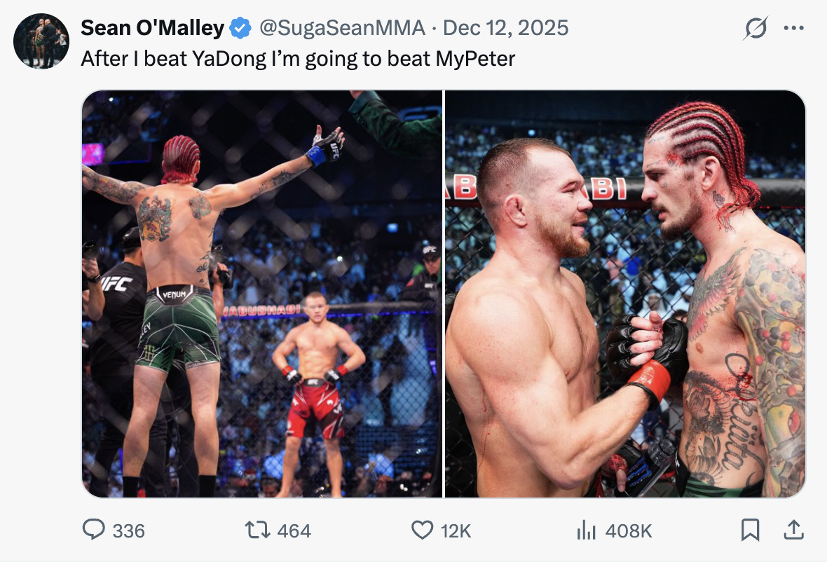This screenshot has width=827, height=569.
Task: Click the Grok icon beside the date
Action: pos(756,28)
